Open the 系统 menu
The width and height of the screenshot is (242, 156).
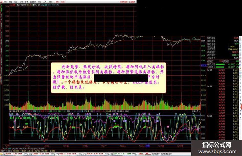point(5,2)
